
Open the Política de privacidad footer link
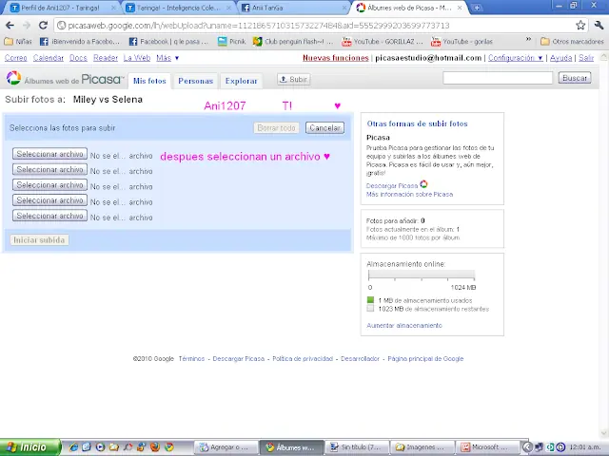[x=303, y=359]
